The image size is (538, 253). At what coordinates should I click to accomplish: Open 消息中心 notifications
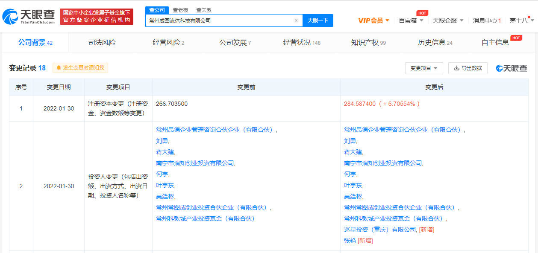487,20
